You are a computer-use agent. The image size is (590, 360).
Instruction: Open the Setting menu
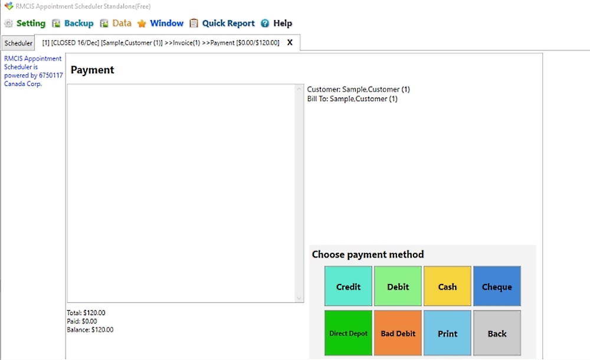pos(31,24)
